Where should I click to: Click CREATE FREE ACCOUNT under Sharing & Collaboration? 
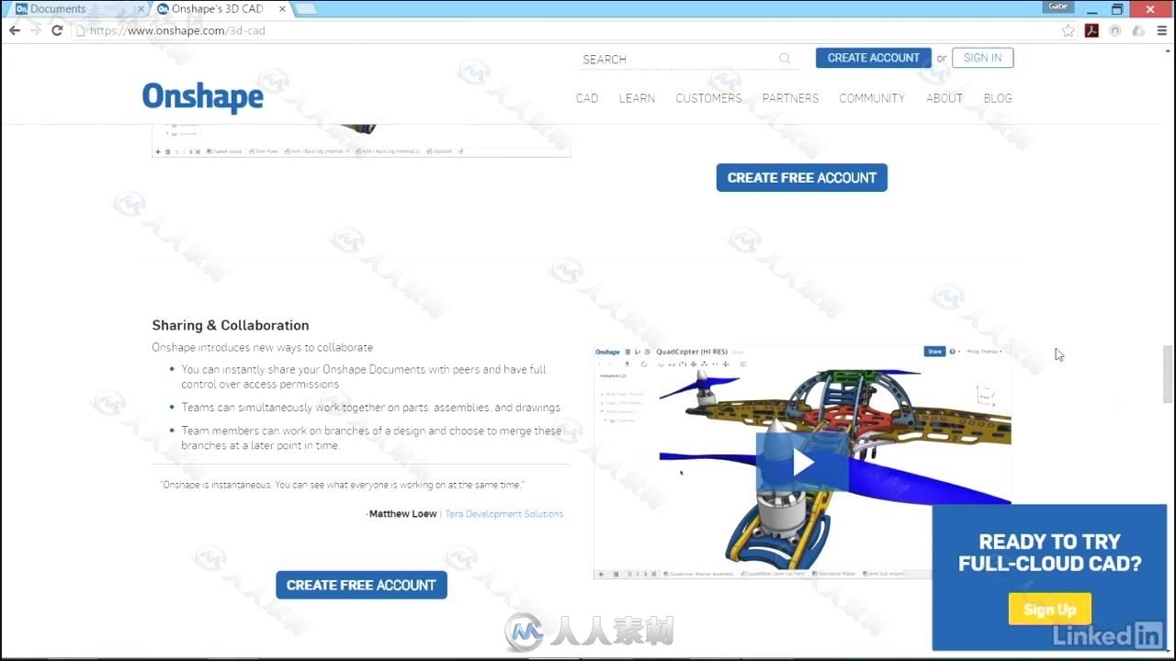coord(361,585)
